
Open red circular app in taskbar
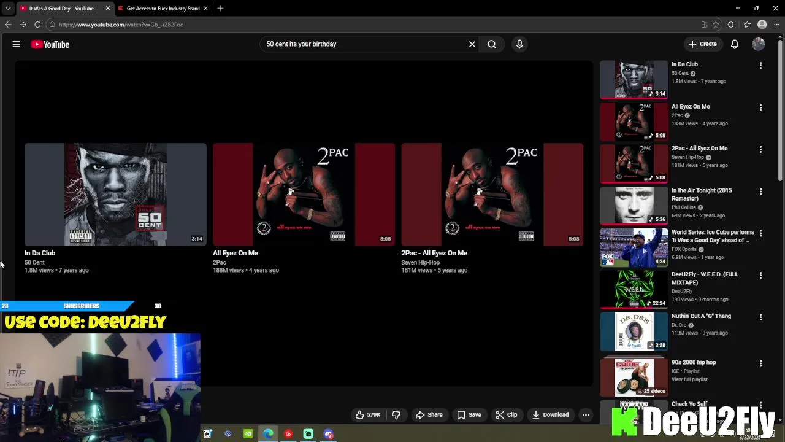tap(288, 434)
